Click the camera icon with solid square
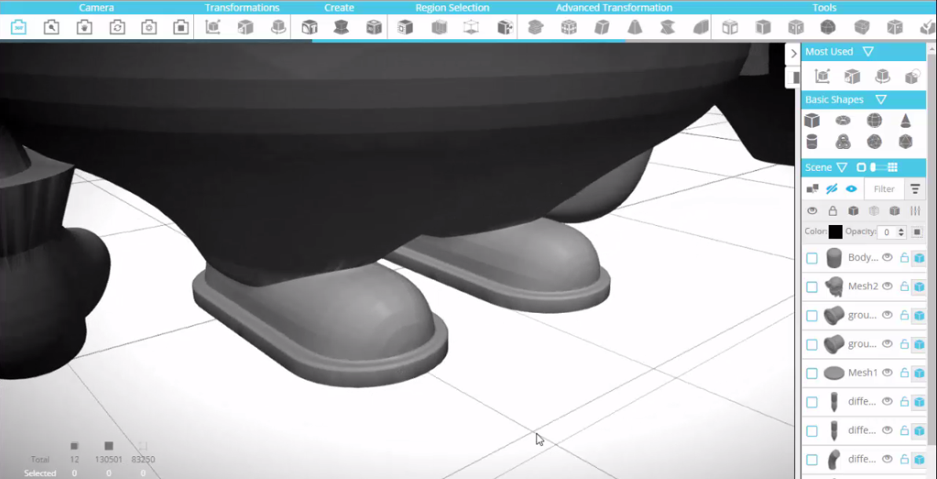This screenshot has height=479, width=937. coord(181,27)
